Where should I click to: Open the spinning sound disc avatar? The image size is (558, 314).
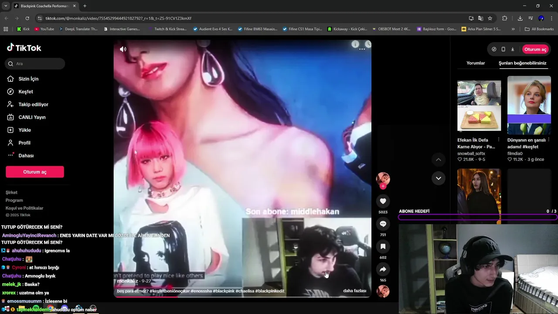[383, 291]
